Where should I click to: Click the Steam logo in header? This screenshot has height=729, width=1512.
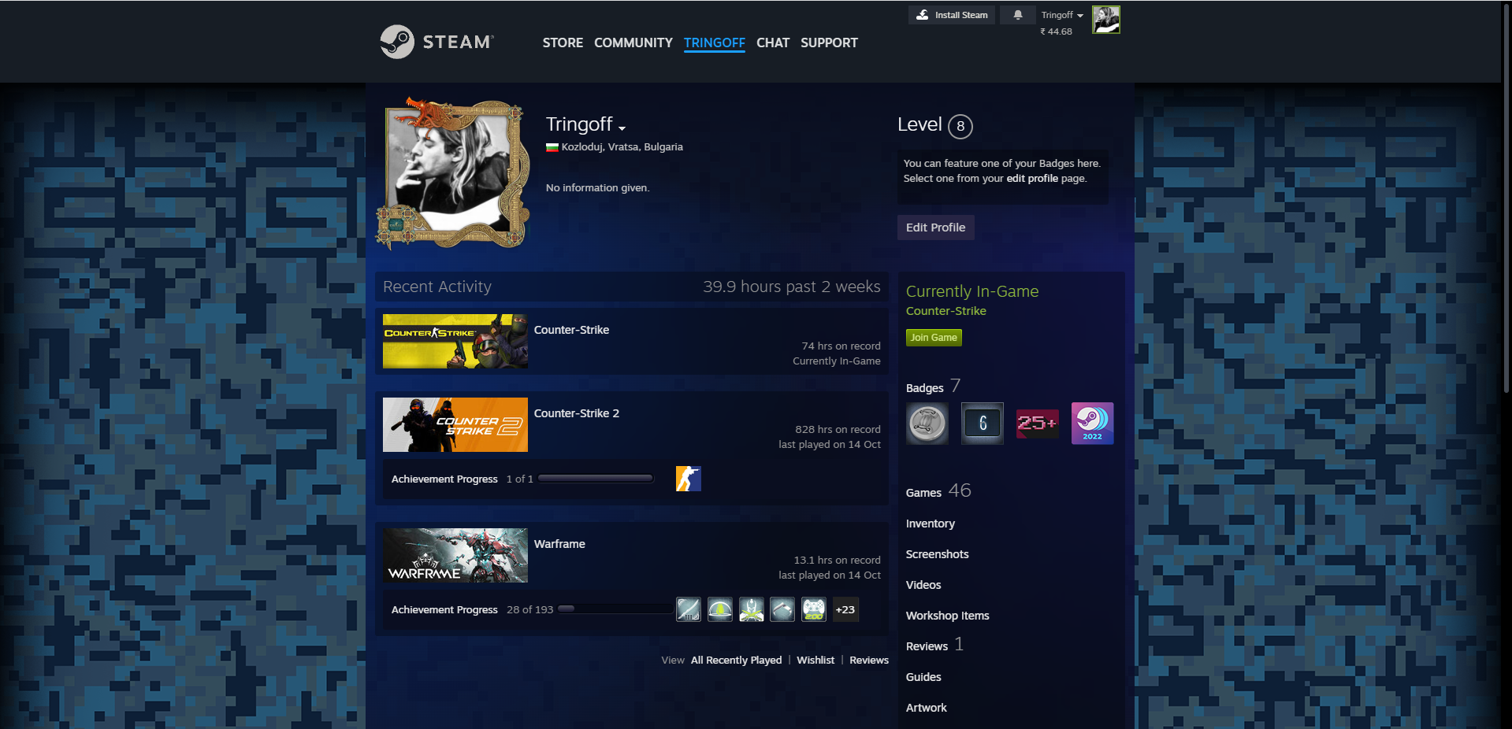pyautogui.click(x=437, y=42)
